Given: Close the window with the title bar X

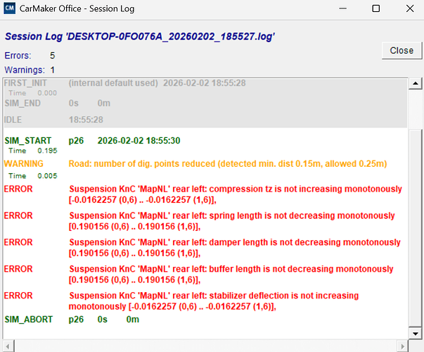Looking at the screenshot, I should pyautogui.click(x=408, y=9).
